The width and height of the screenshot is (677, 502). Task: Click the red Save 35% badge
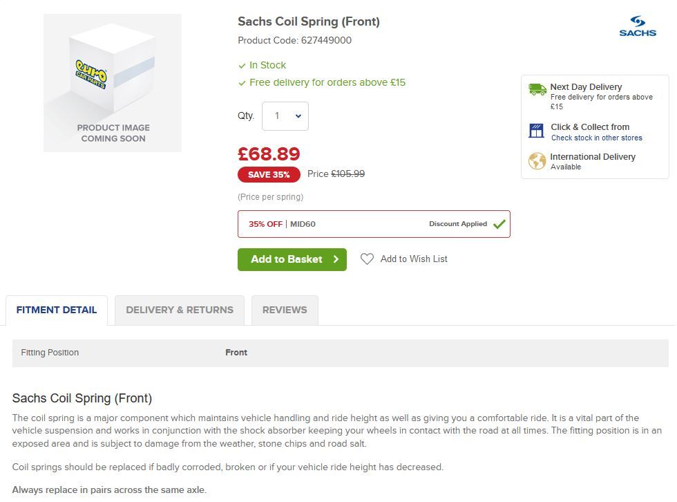269,174
